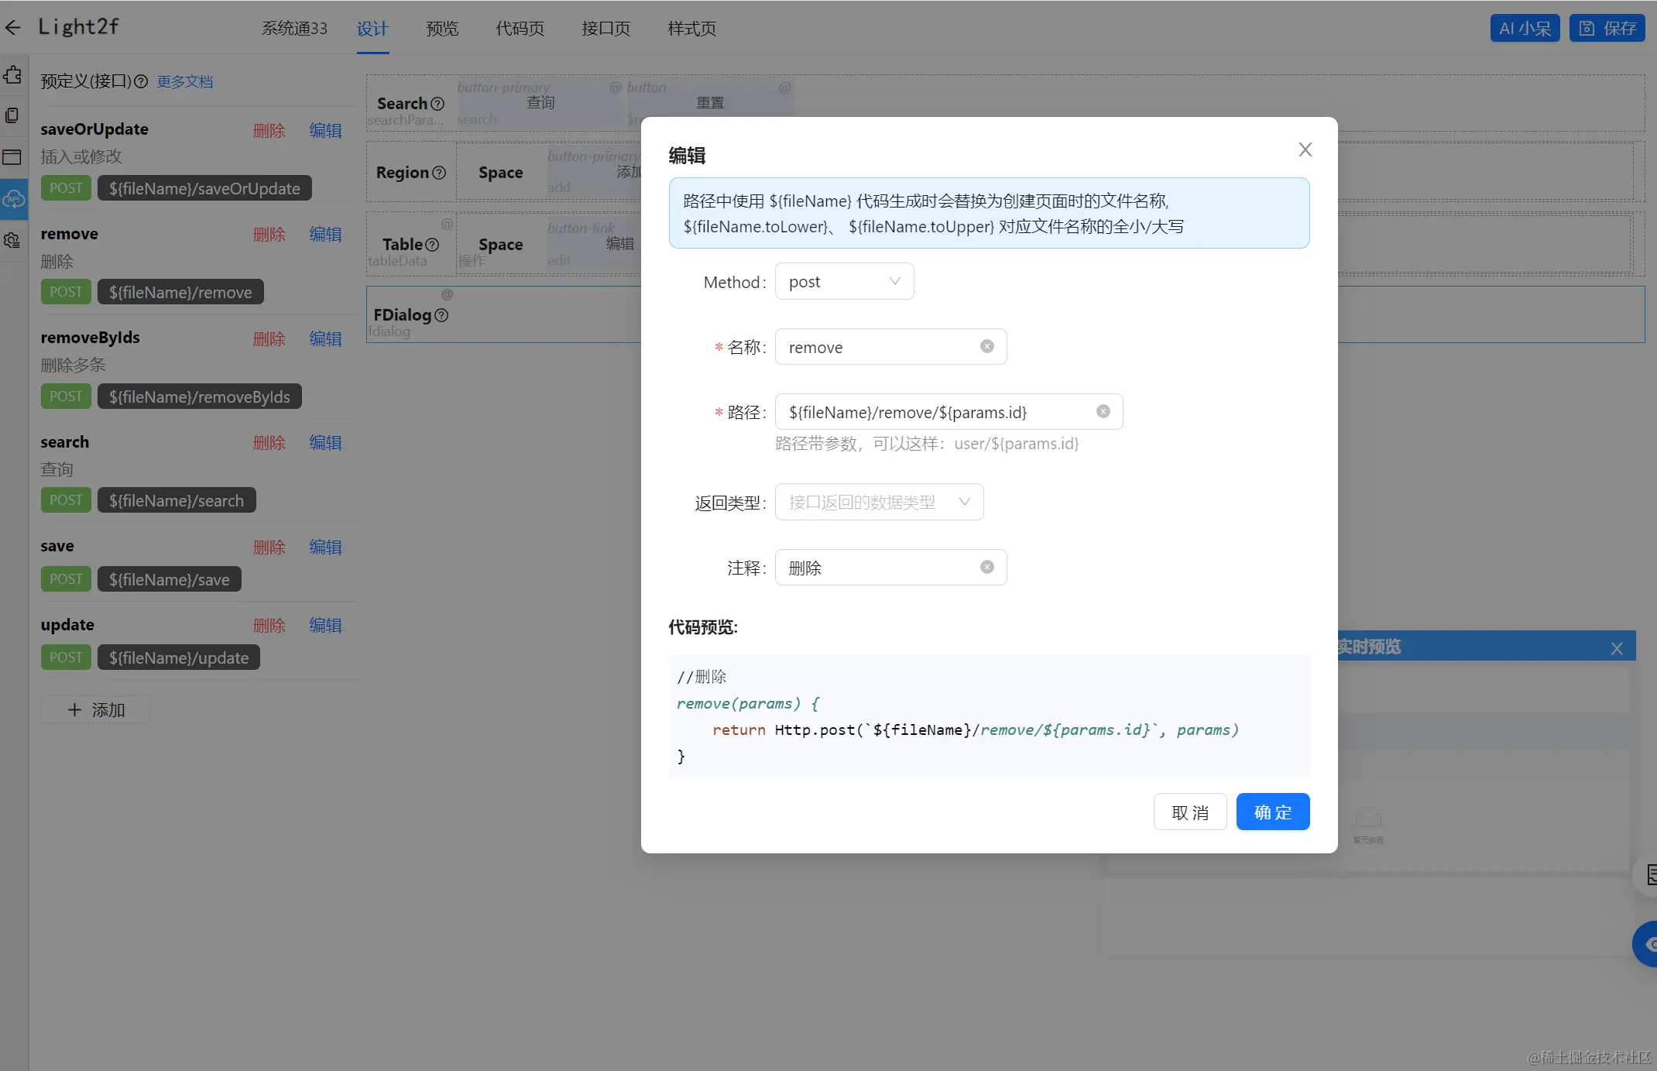This screenshot has height=1071, width=1657.
Task: Open the plugin puzzle icon in left sidebar
Action: 12,75
